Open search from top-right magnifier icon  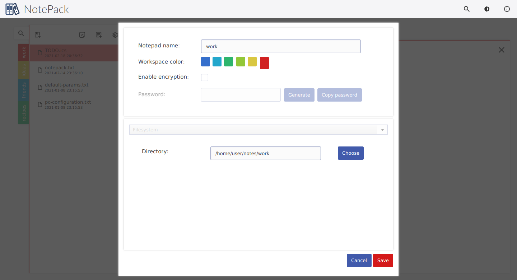pyautogui.click(x=467, y=9)
